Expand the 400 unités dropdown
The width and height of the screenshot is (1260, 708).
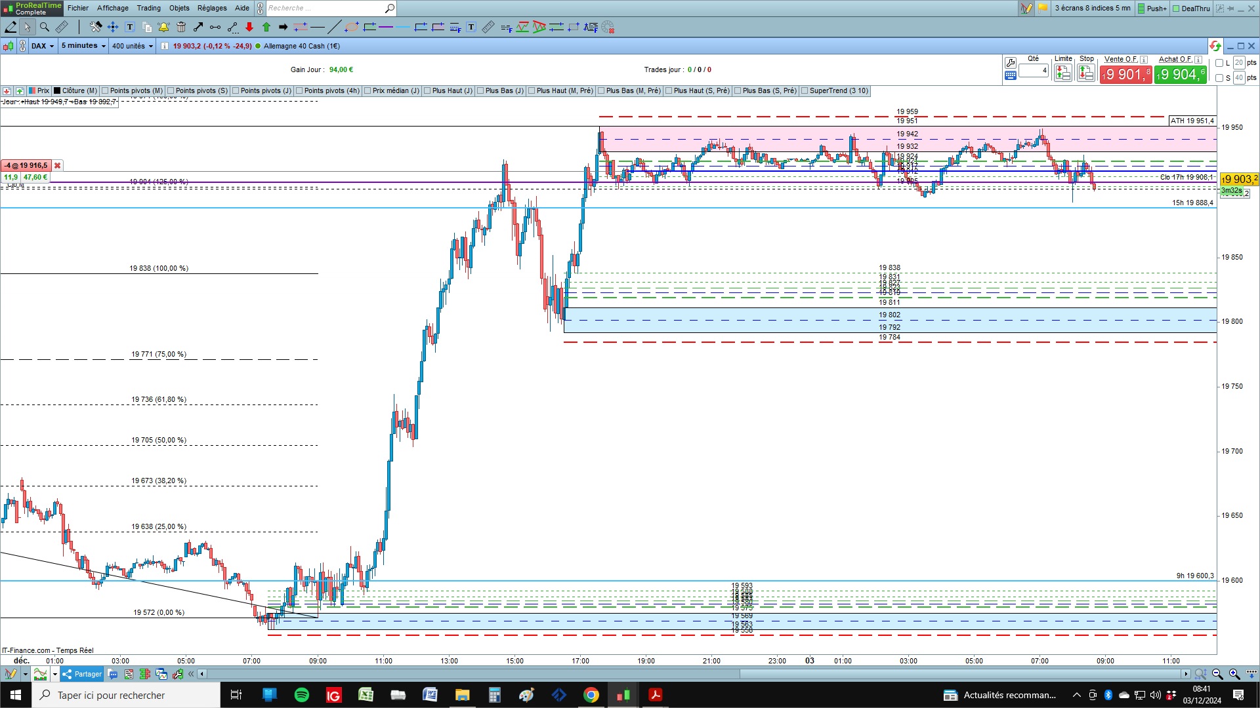[132, 46]
